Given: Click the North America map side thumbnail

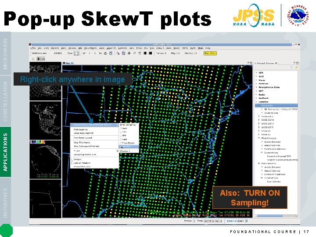Looking at the screenshot, I should coord(45,120).
